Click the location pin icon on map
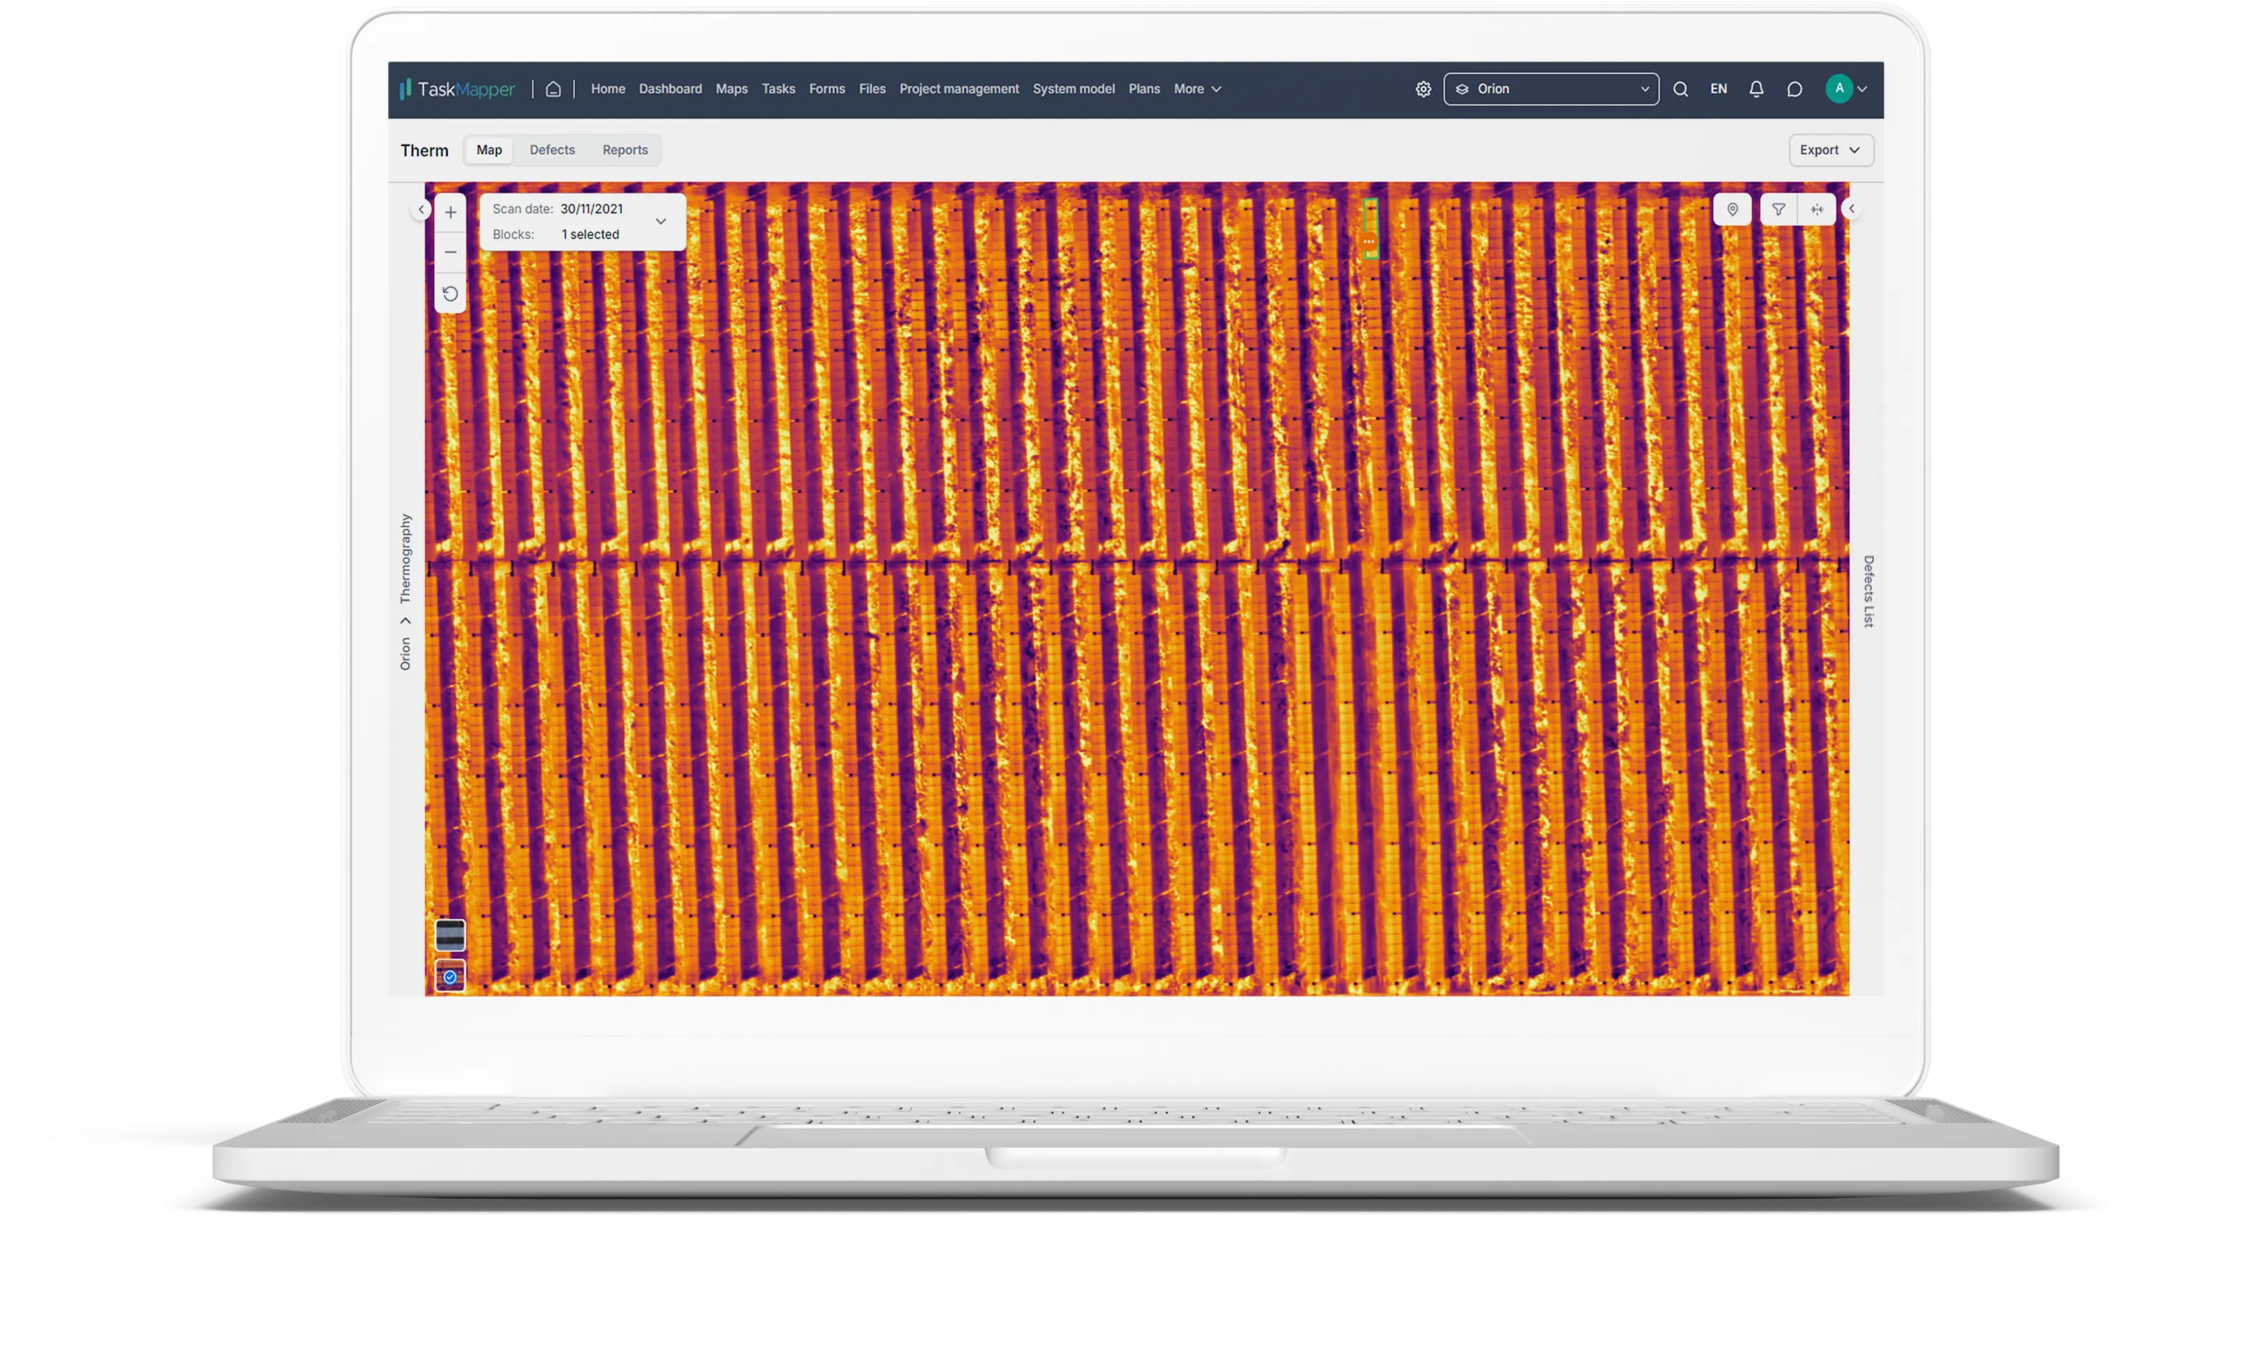 1732,209
